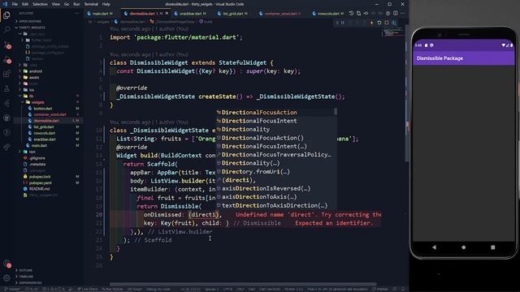Open the Source Control view
This screenshot has height=292, width=520.
6,45
